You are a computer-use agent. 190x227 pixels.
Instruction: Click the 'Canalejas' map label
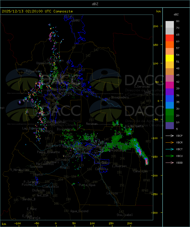click(x=141, y=171)
